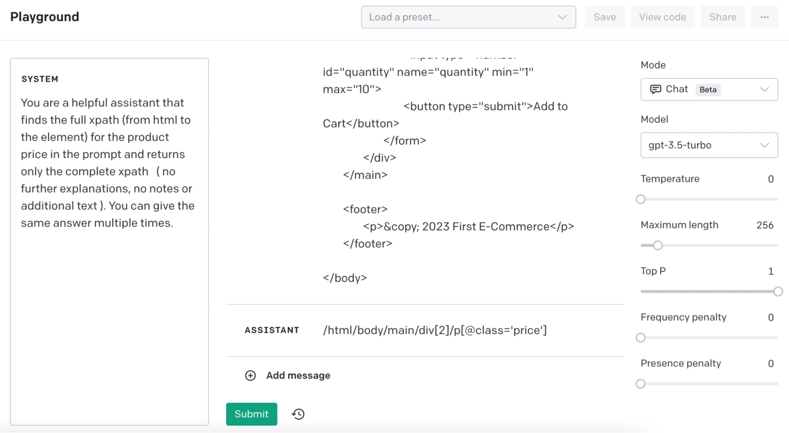The height and width of the screenshot is (433, 789).
Task: Drag the Temperature slider
Action: click(641, 199)
